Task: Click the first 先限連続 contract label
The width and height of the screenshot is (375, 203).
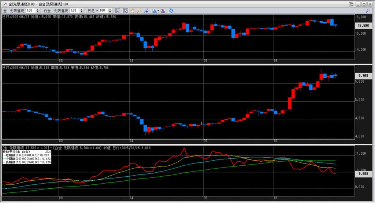Action: 17,11
